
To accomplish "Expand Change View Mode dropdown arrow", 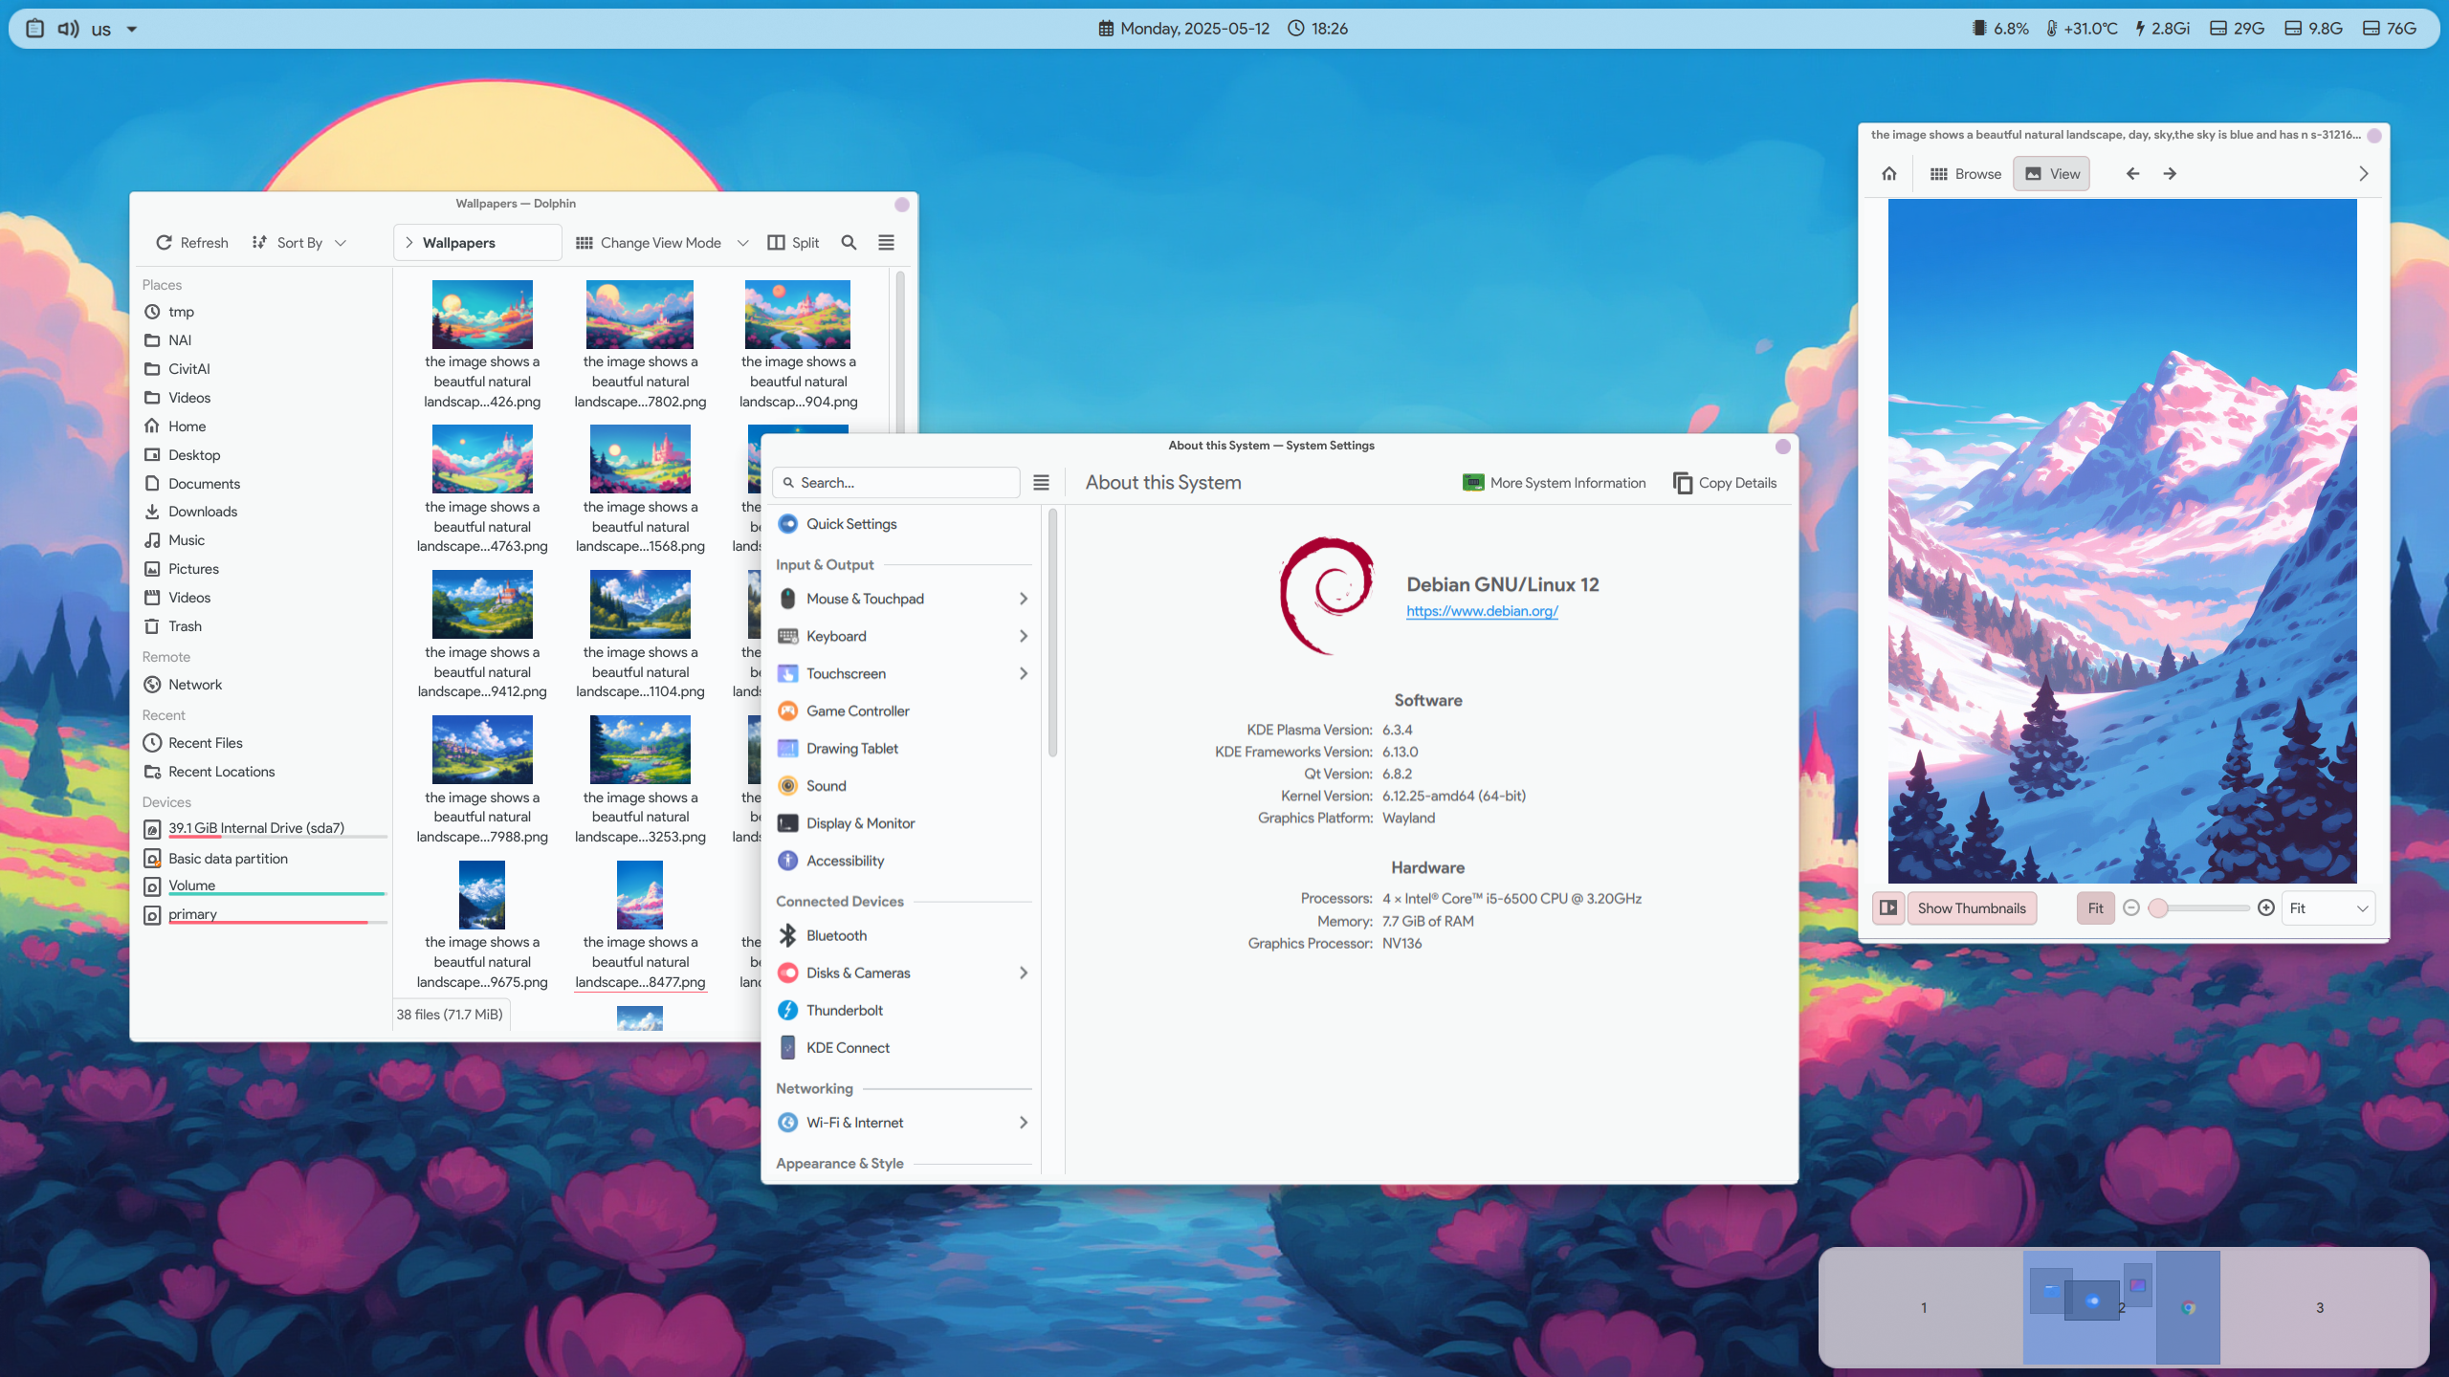I will tap(742, 243).
